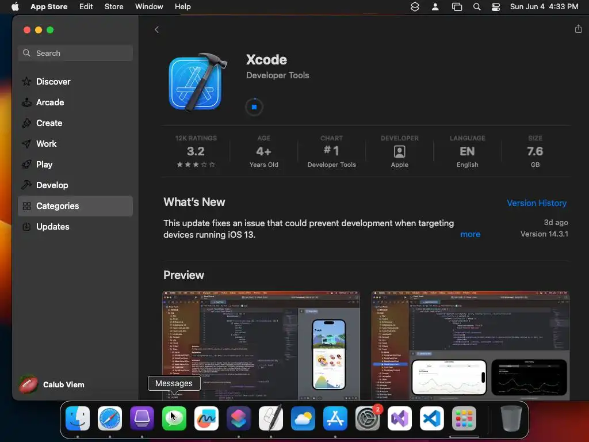Open Launchpad grid in the Dock
The width and height of the screenshot is (589, 442).
[464, 418]
